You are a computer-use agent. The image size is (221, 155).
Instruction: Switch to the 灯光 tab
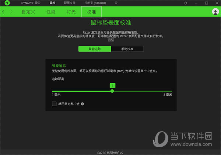coord(71,12)
